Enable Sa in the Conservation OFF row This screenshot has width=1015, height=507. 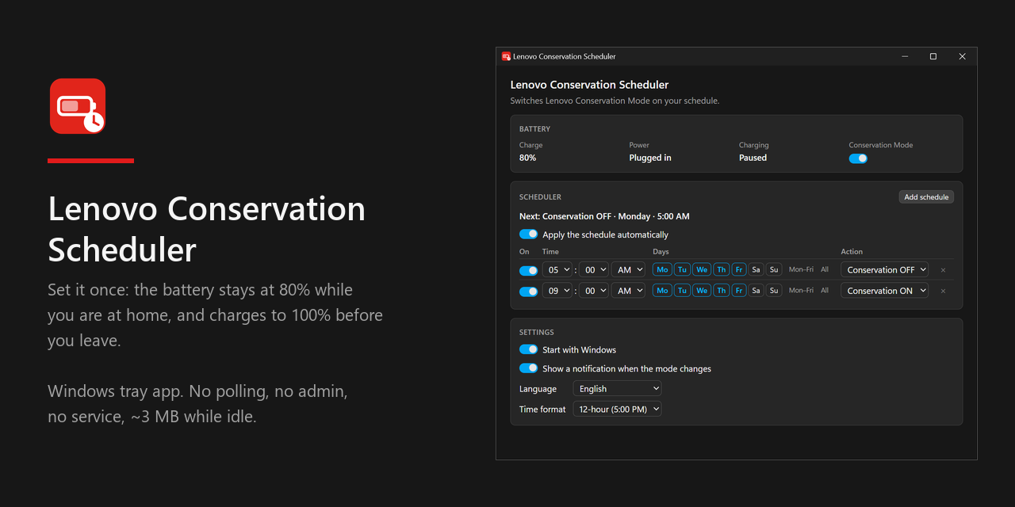click(756, 270)
